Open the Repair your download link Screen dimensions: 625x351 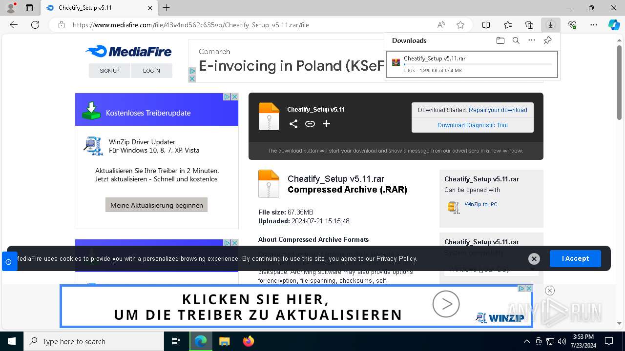tap(498, 110)
